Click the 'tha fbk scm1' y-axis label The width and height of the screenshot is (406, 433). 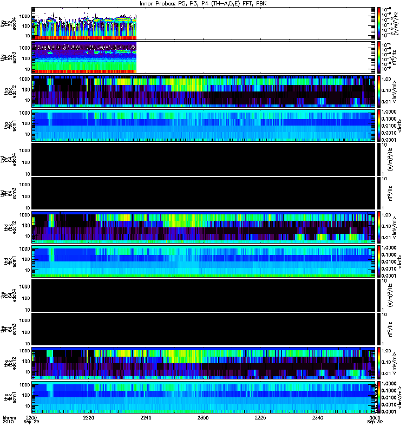(x=10, y=126)
